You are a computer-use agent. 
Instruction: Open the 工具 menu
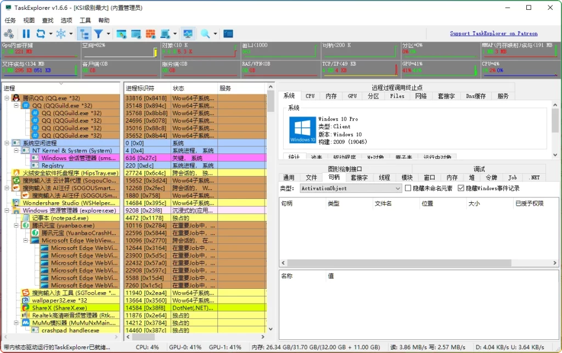click(85, 20)
